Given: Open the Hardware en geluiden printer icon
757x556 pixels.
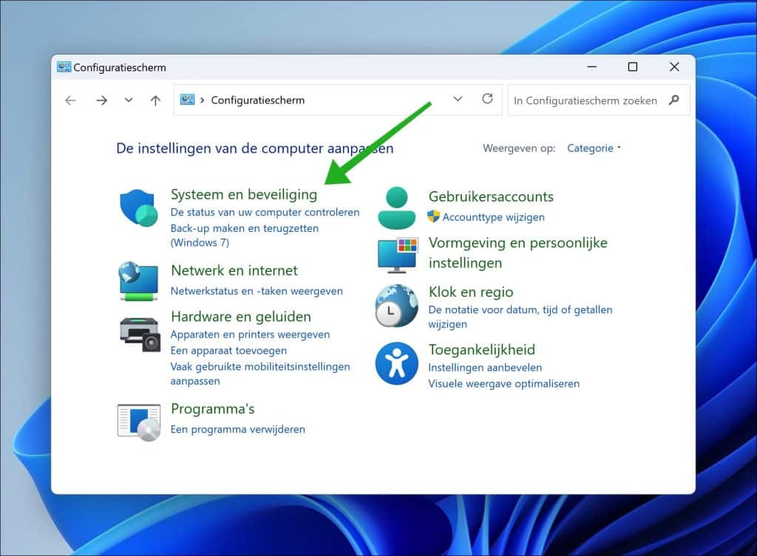Looking at the screenshot, I should (140, 334).
